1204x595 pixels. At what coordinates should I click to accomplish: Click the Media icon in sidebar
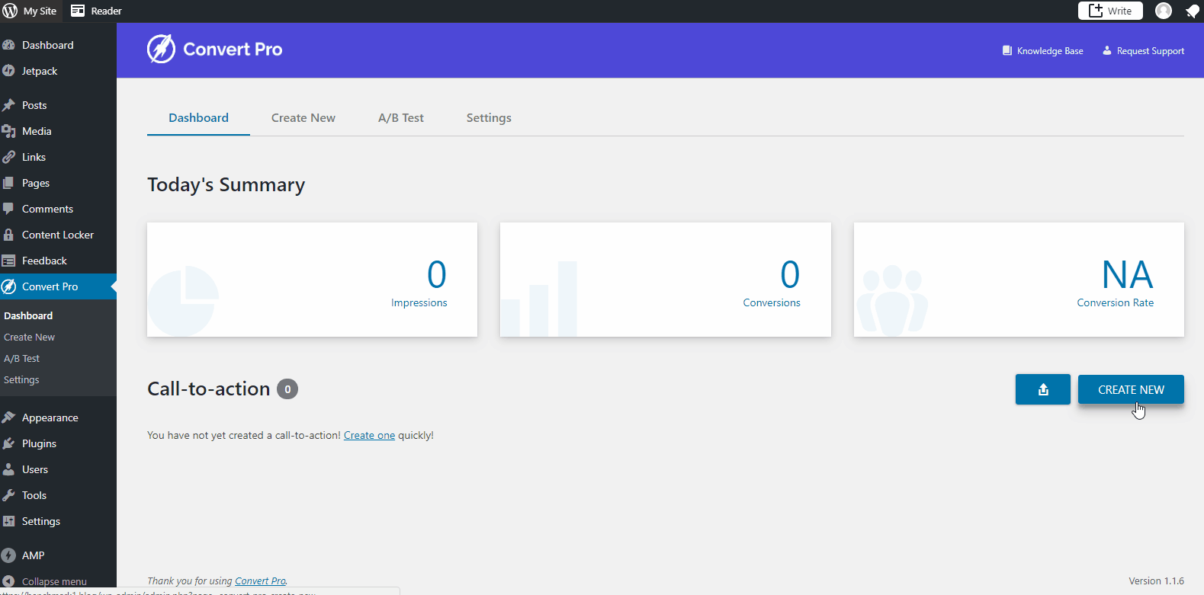click(8, 131)
